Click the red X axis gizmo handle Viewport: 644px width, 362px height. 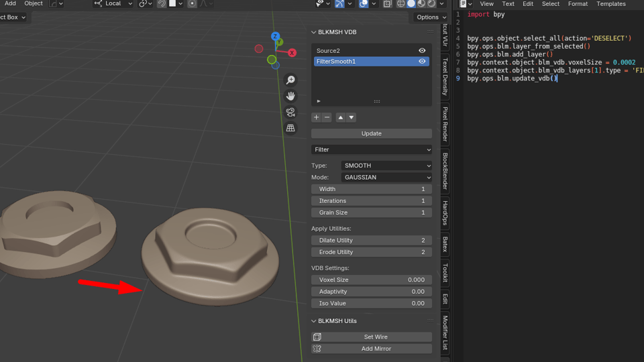(x=292, y=53)
